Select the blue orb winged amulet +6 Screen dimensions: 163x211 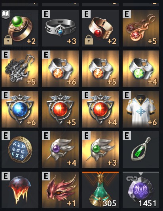[x=20, y=109]
